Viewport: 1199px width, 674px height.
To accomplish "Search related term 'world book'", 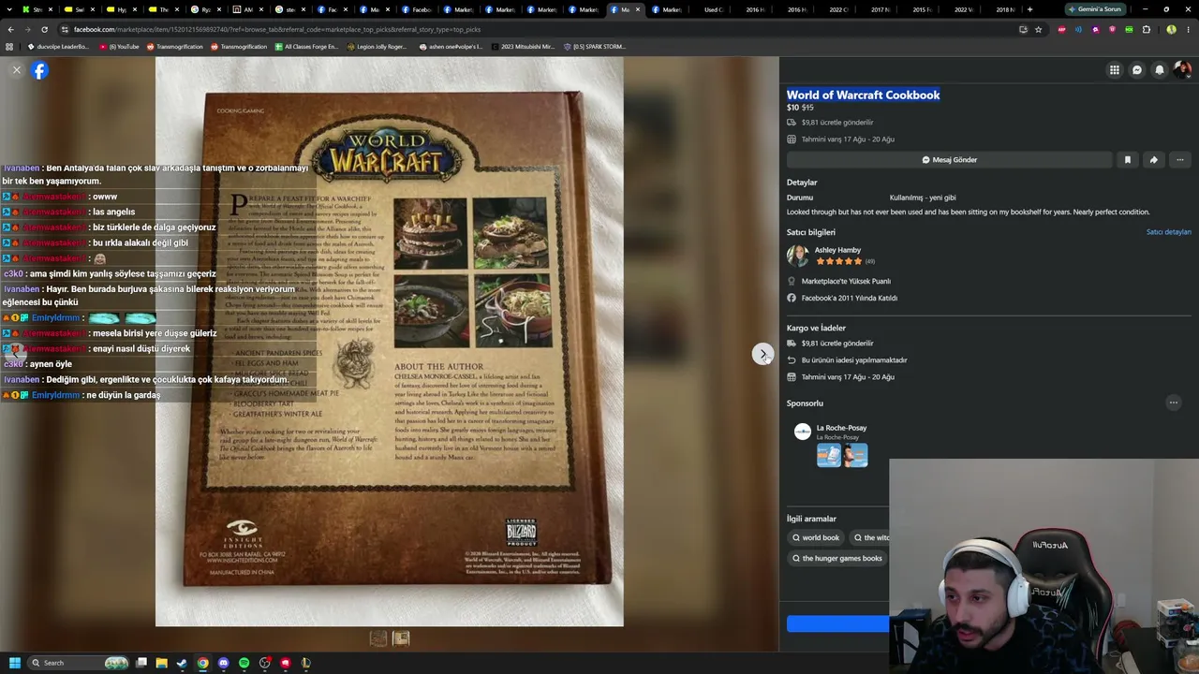I will 816,537.
